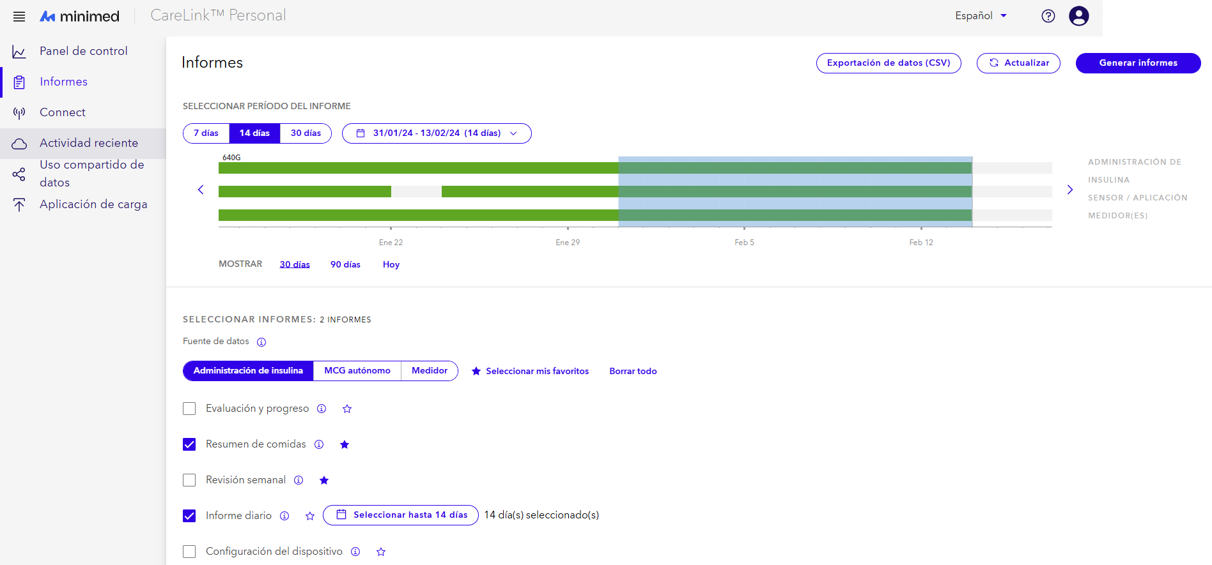Open Panel de control in sidebar
Viewport: 1212px width, 565px height.
pyautogui.click(x=83, y=51)
